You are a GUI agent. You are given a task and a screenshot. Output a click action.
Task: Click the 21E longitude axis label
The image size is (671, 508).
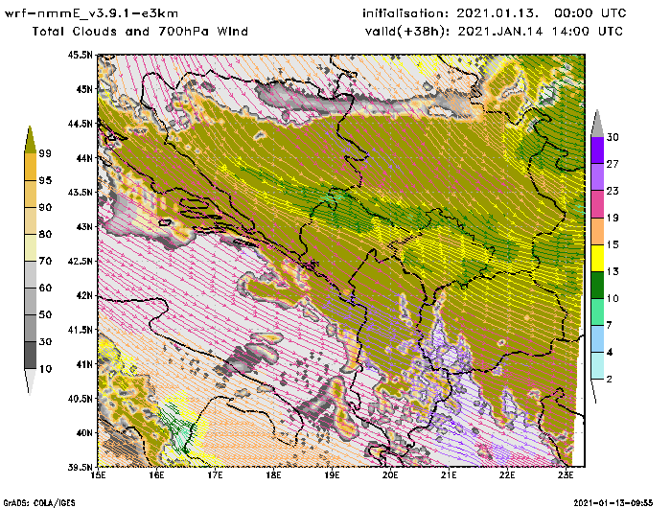pyautogui.click(x=449, y=475)
